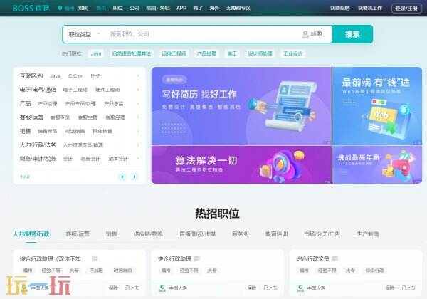Open the 央企行政助理 job title

(x=174, y=258)
